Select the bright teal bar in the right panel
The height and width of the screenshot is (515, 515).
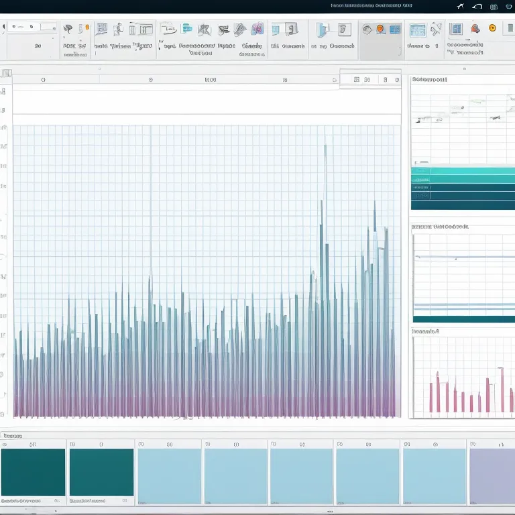pyautogui.click(x=463, y=171)
